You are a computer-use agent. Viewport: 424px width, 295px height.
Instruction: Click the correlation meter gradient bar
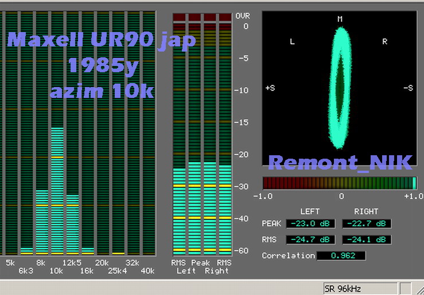pyautogui.click(x=340, y=183)
